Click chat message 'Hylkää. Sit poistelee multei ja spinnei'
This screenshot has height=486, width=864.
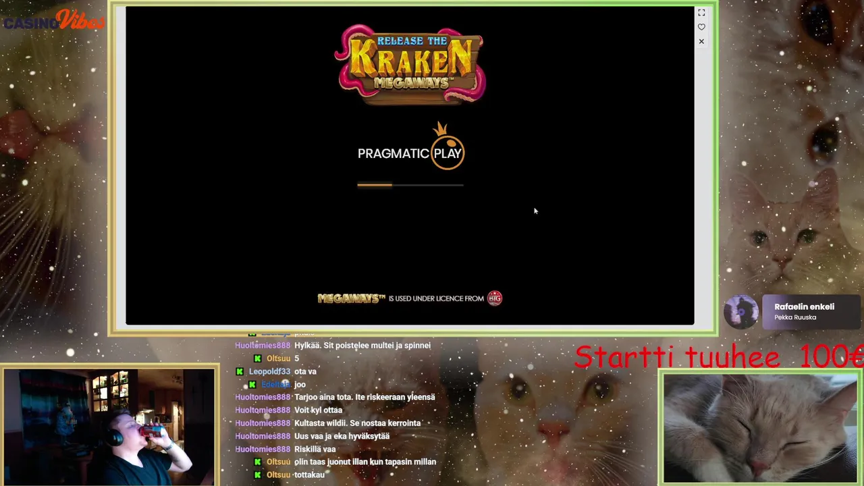[362, 346]
